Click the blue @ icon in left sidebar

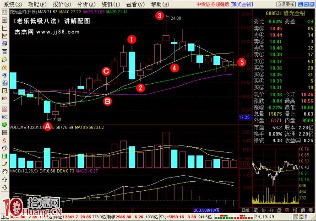coord(5,75)
